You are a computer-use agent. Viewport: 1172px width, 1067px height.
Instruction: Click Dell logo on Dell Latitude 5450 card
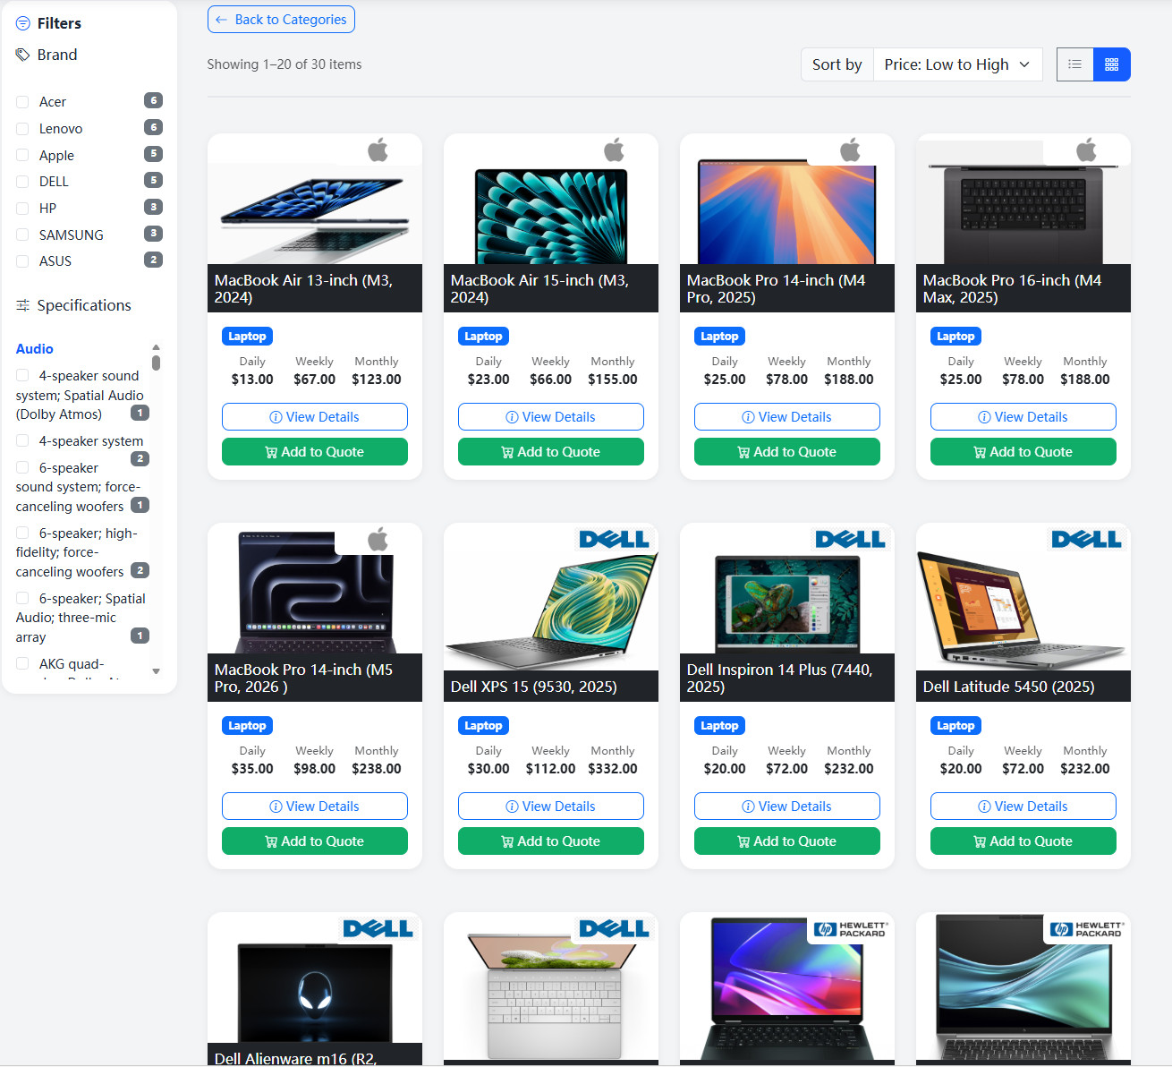point(1087,539)
